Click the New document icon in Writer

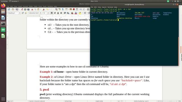pyautogui.click(x=9, y=9)
